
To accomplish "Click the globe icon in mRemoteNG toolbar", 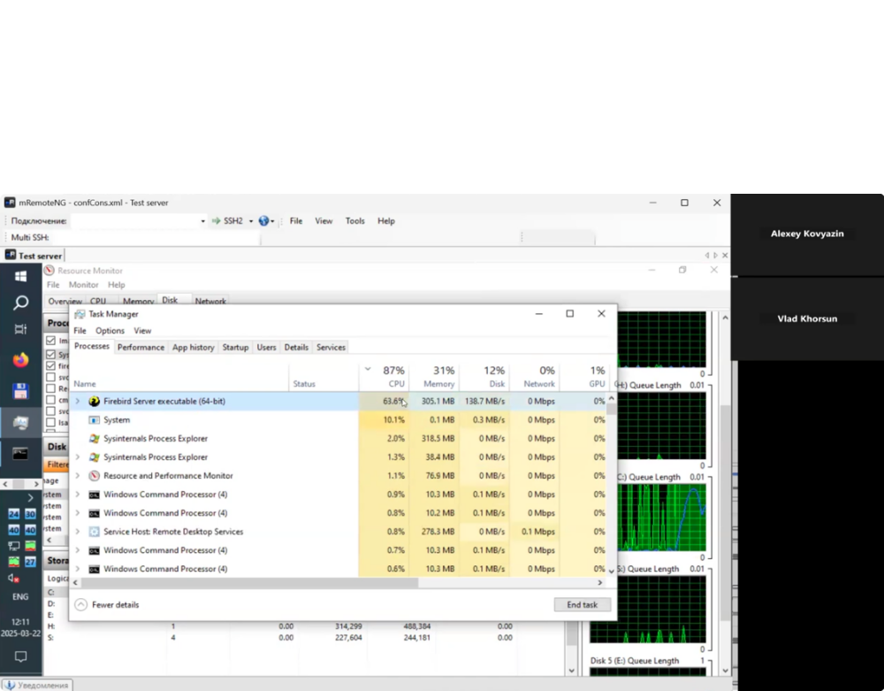I will (x=263, y=221).
